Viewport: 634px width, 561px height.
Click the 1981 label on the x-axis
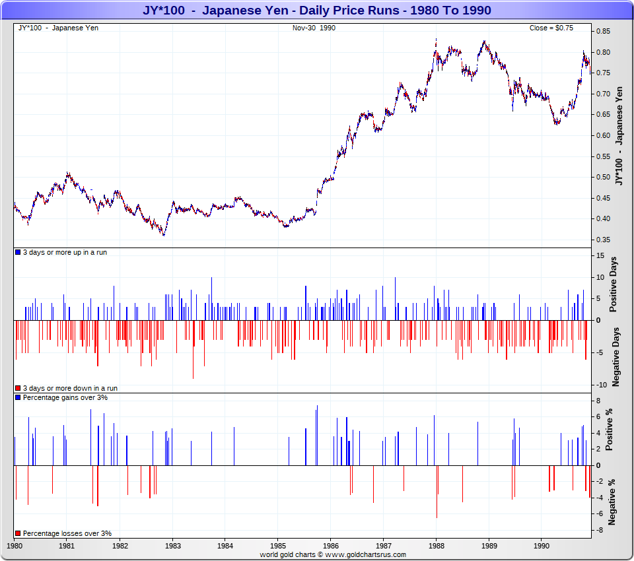(x=67, y=546)
